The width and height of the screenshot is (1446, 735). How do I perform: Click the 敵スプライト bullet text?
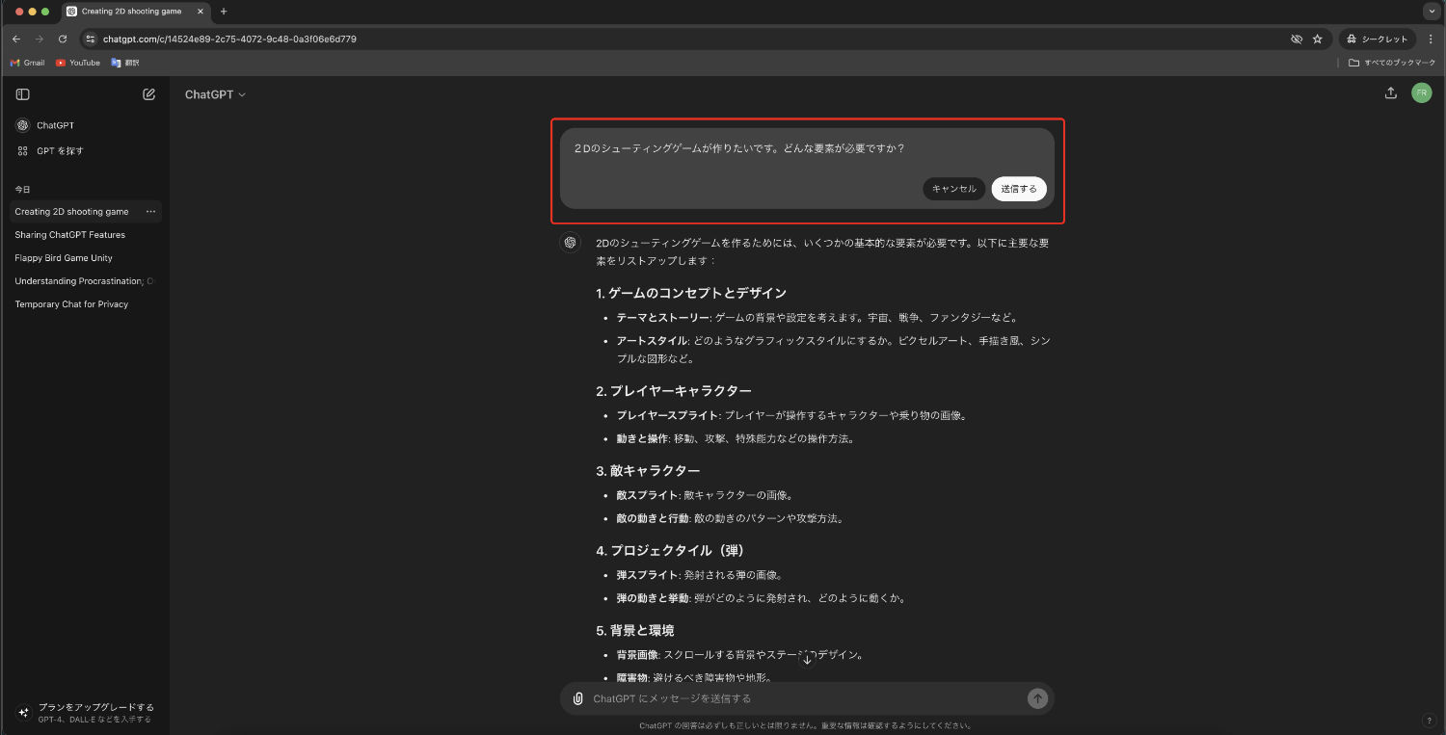(706, 496)
